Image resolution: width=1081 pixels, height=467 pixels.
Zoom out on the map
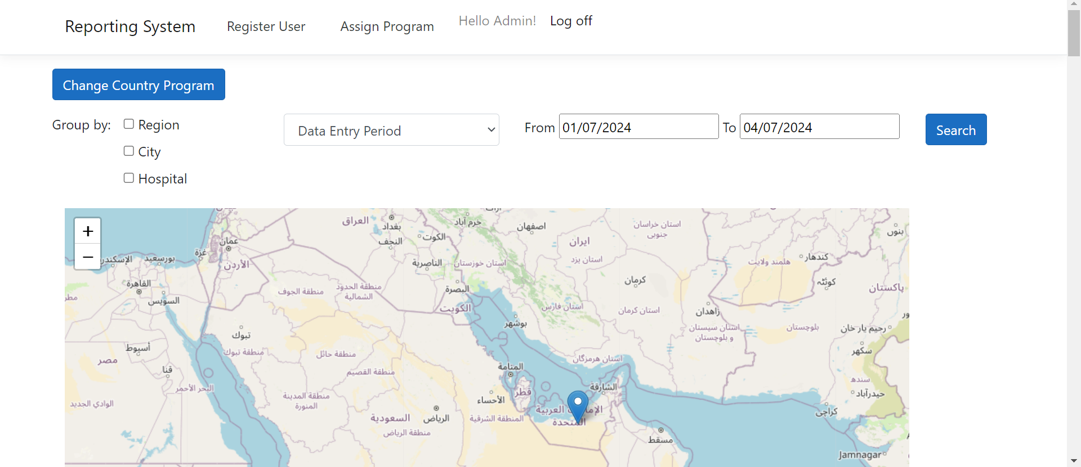click(88, 257)
